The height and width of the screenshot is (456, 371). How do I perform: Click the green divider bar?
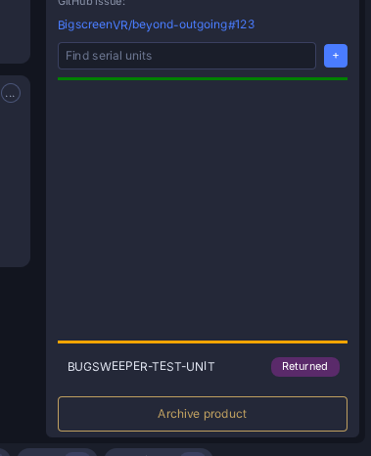(203, 78)
